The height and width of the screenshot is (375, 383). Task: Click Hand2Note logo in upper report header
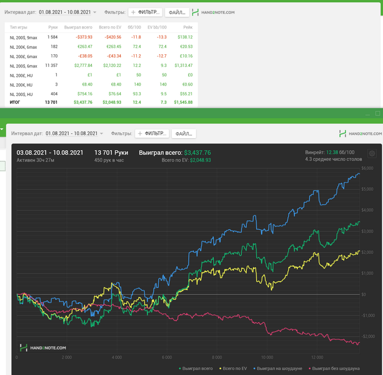coord(213,12)
